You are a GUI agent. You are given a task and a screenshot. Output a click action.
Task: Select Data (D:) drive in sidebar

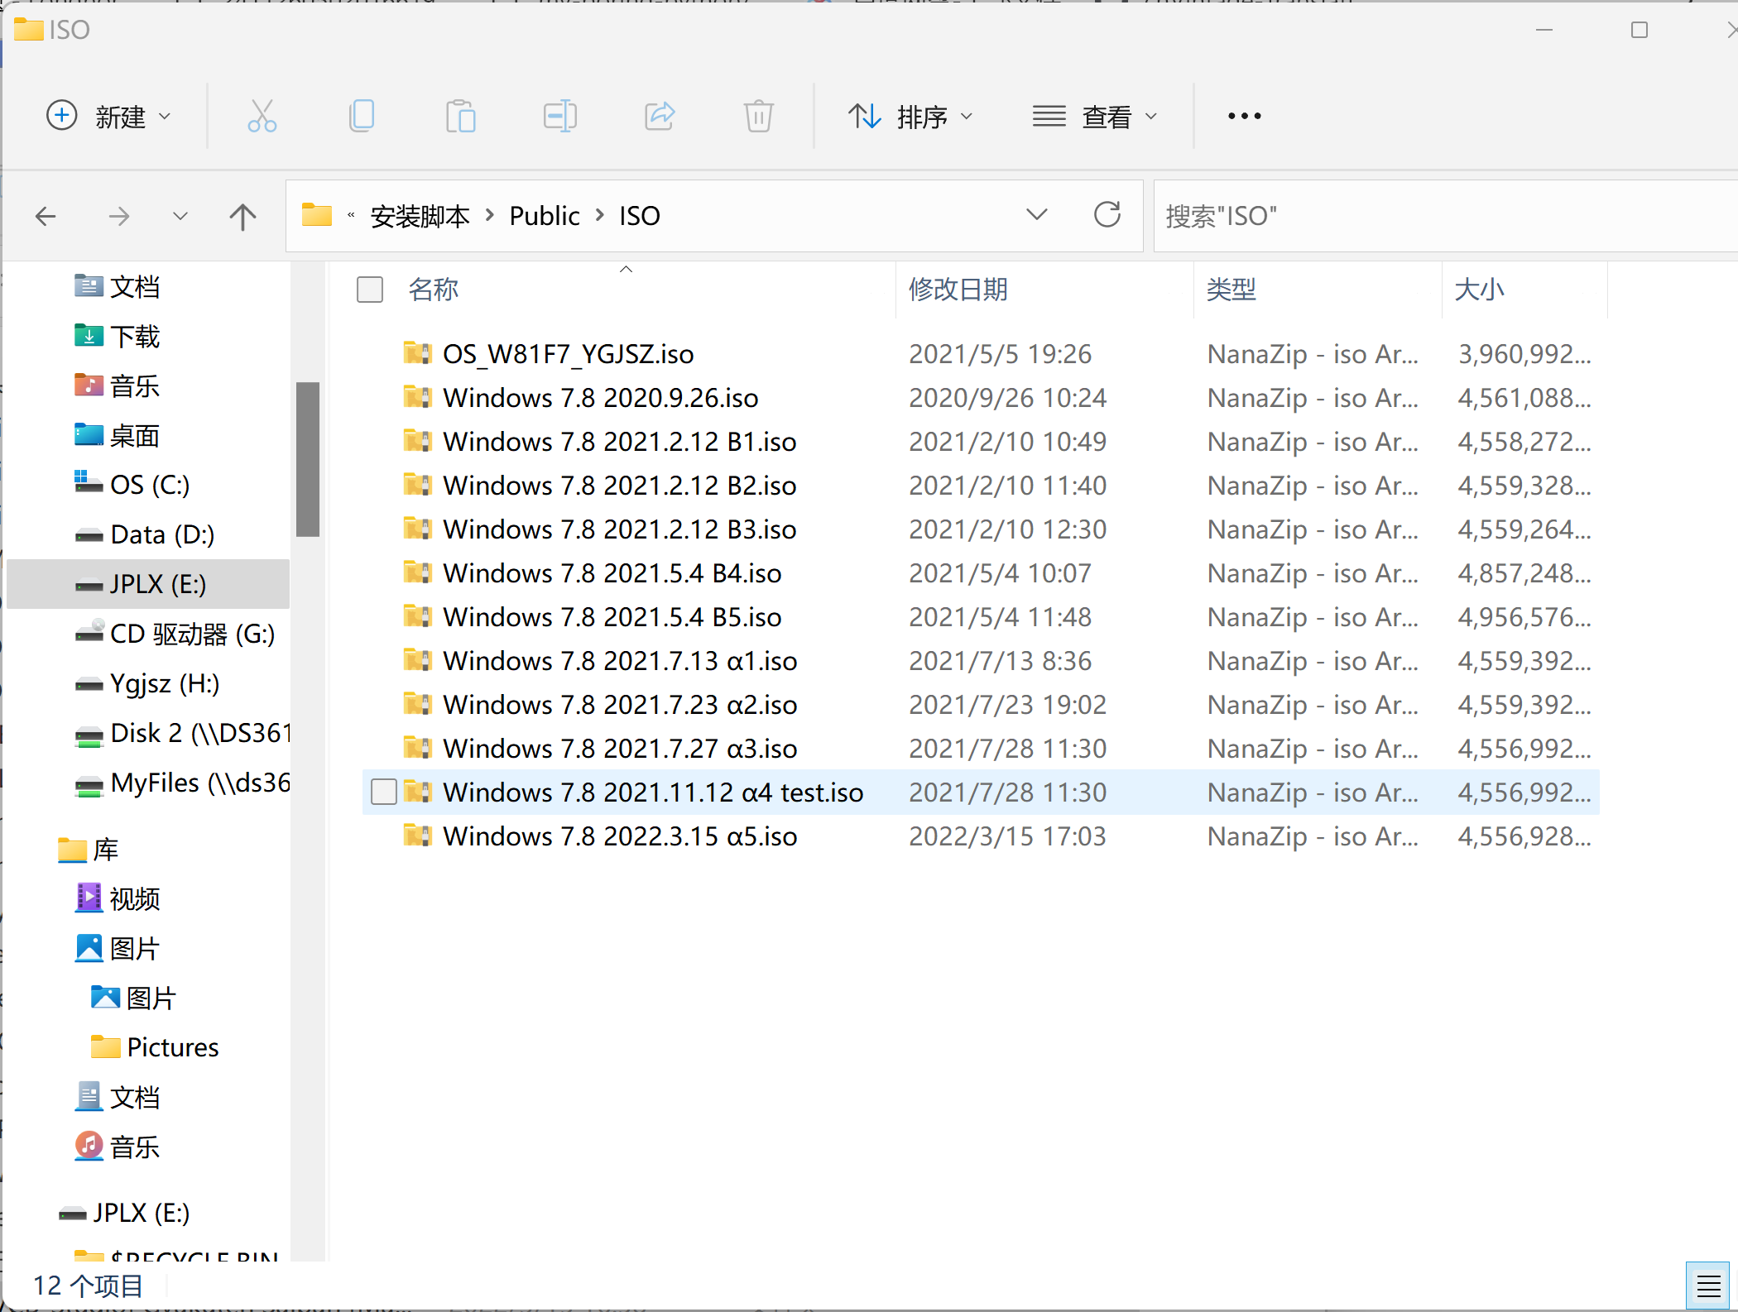click(x=145, y=534)
